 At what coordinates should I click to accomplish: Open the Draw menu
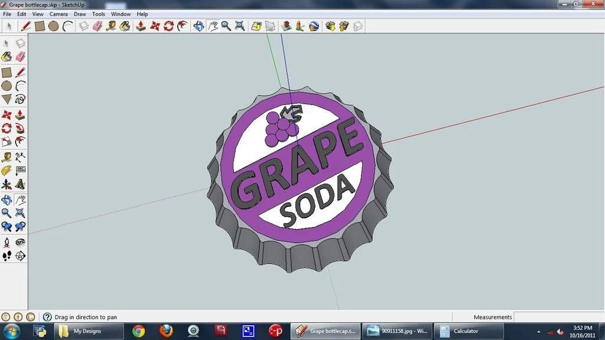tap(80, 14)
